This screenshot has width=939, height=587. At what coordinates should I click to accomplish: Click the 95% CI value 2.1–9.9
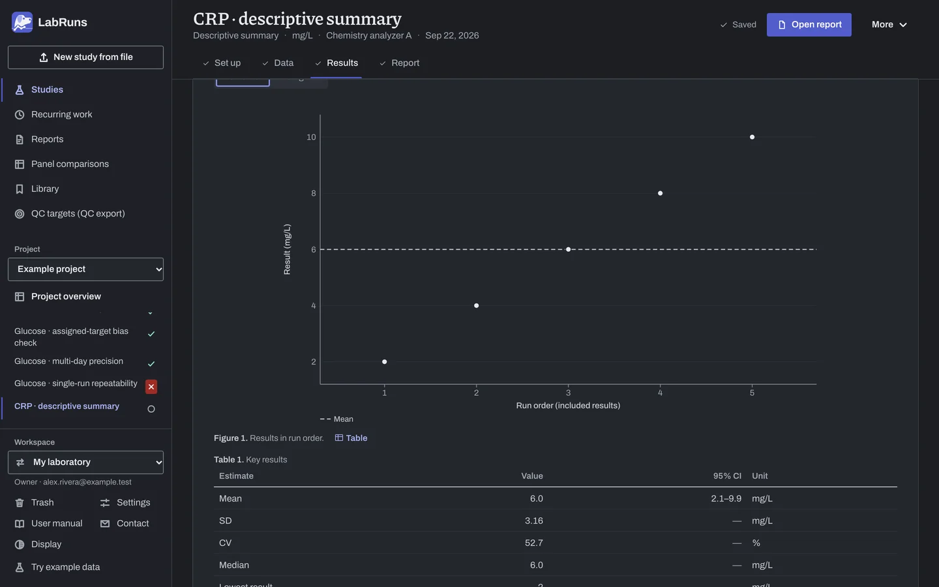(x=726, y=498)
